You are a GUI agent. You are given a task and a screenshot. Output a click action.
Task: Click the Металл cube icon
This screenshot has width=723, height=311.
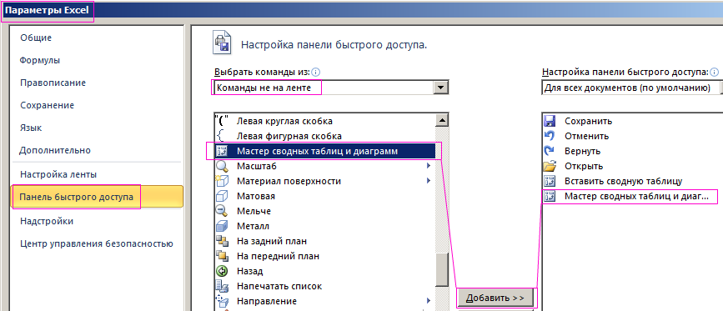222,226
